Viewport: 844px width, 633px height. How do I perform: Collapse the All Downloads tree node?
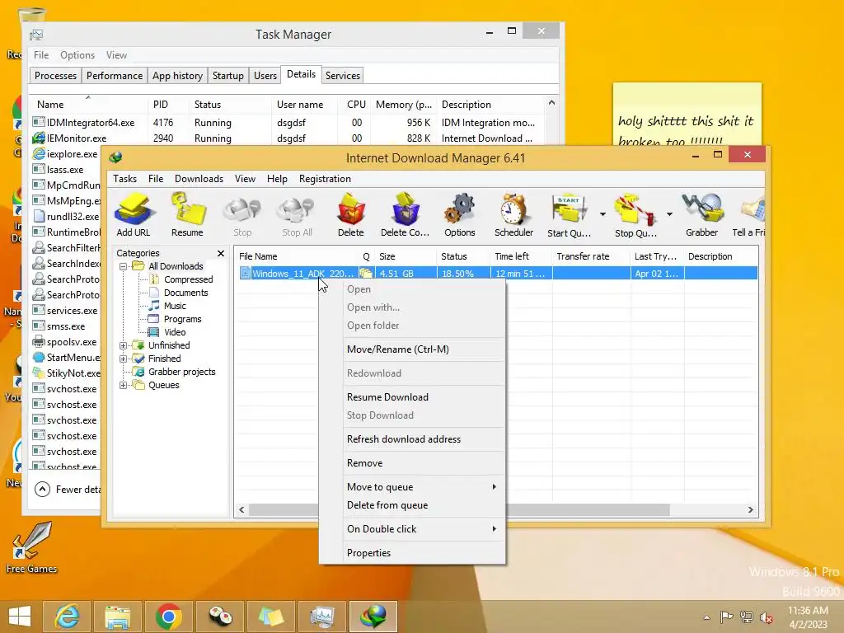[124, 266]
